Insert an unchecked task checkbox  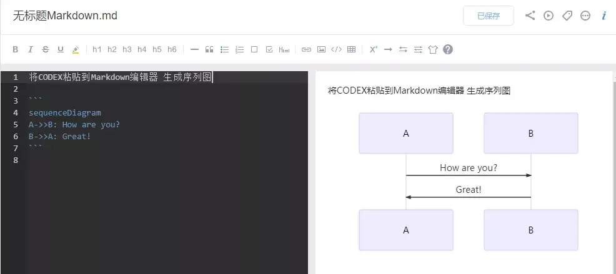point(254,49)
